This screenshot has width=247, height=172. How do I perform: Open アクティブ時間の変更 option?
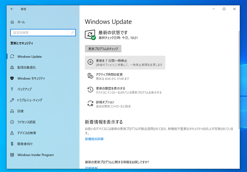(125, 76)
